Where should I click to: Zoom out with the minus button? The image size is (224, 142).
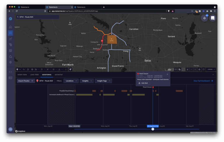191,69
